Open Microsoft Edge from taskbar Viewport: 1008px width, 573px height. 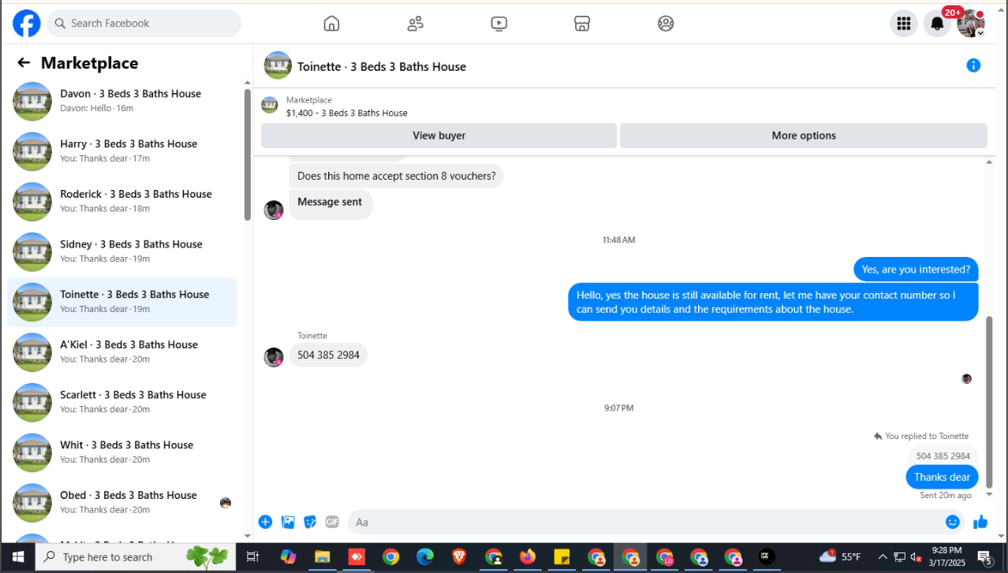425,556
